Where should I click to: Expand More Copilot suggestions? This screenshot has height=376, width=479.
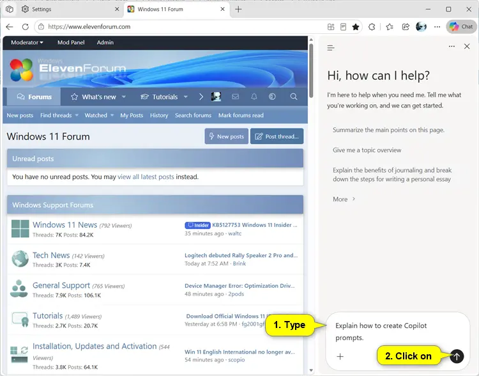(x=344, y=199)
